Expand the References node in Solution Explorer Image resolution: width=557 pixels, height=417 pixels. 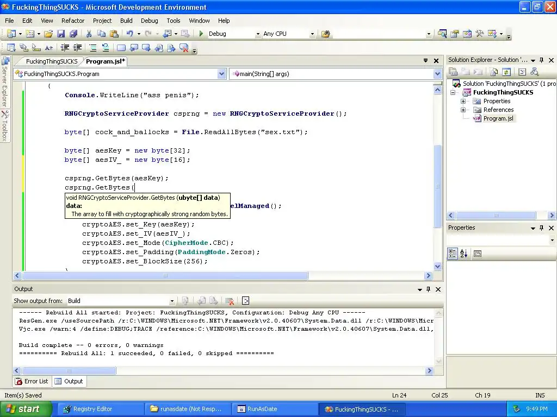pyautogui.click(x=463, y=110)
